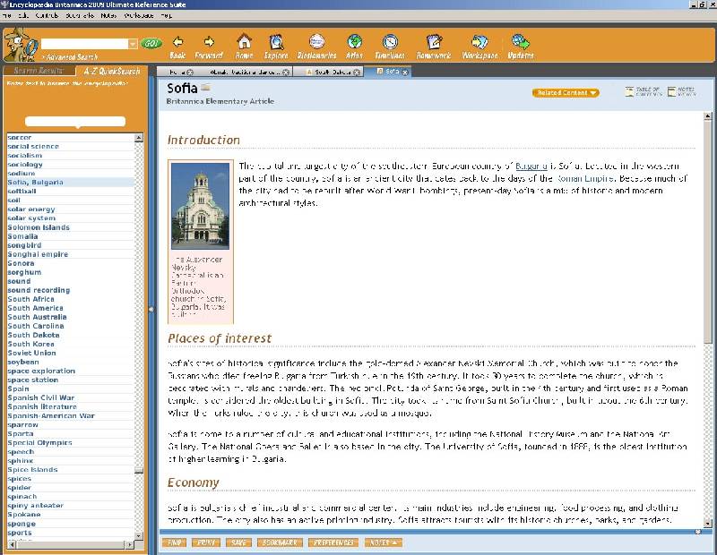Close the Sofia article tab
The image size is (717, 555).
pos(405,73)
